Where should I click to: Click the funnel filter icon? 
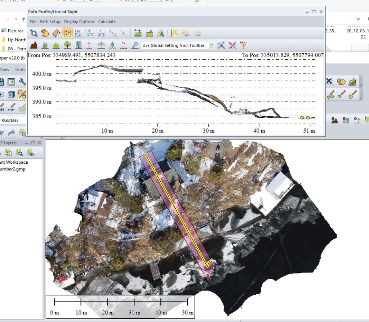[x=244, y=45]
